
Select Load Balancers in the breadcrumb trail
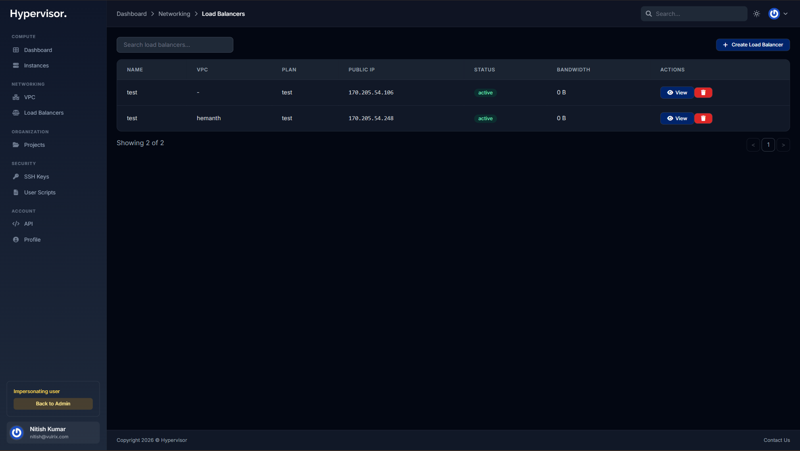pos(223,13)
